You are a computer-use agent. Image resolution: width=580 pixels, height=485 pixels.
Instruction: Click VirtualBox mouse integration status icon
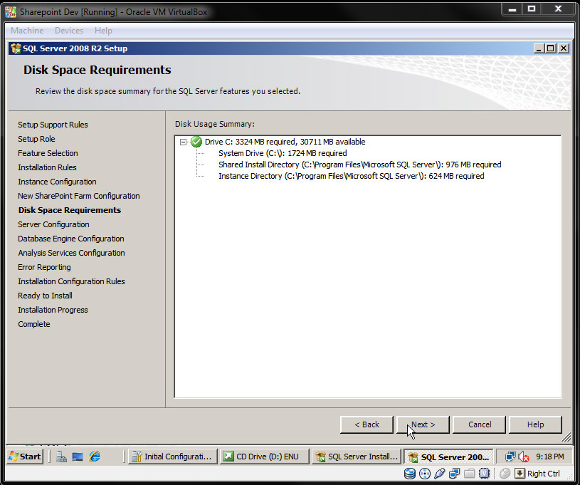[505, 474]
